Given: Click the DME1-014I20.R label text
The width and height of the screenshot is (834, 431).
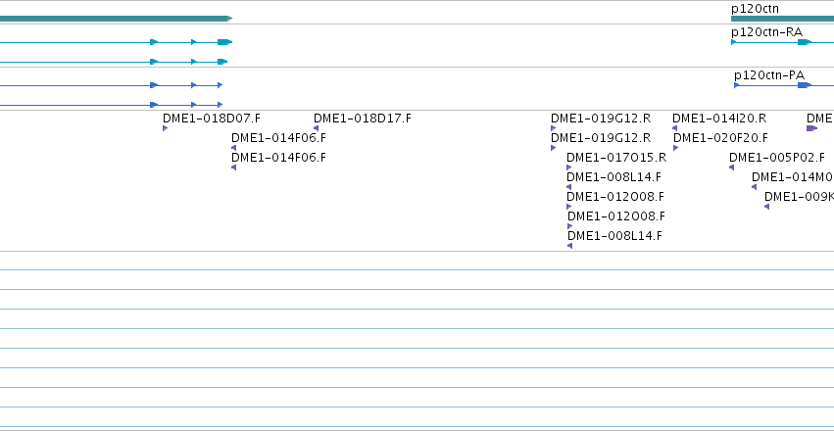Looking at the screenshot, I should [719, 118].
